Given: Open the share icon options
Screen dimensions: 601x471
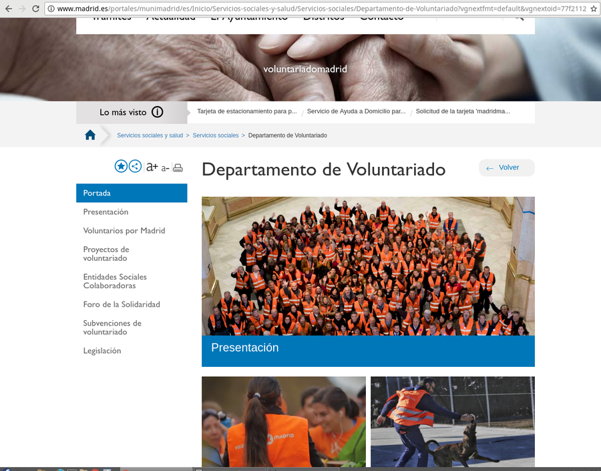Looking at the screenshot, I should click(135, 167).
